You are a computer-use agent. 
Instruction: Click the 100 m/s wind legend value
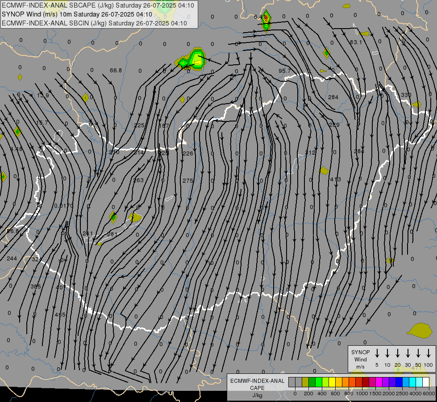pyautogui.click(x=429, y=365)
